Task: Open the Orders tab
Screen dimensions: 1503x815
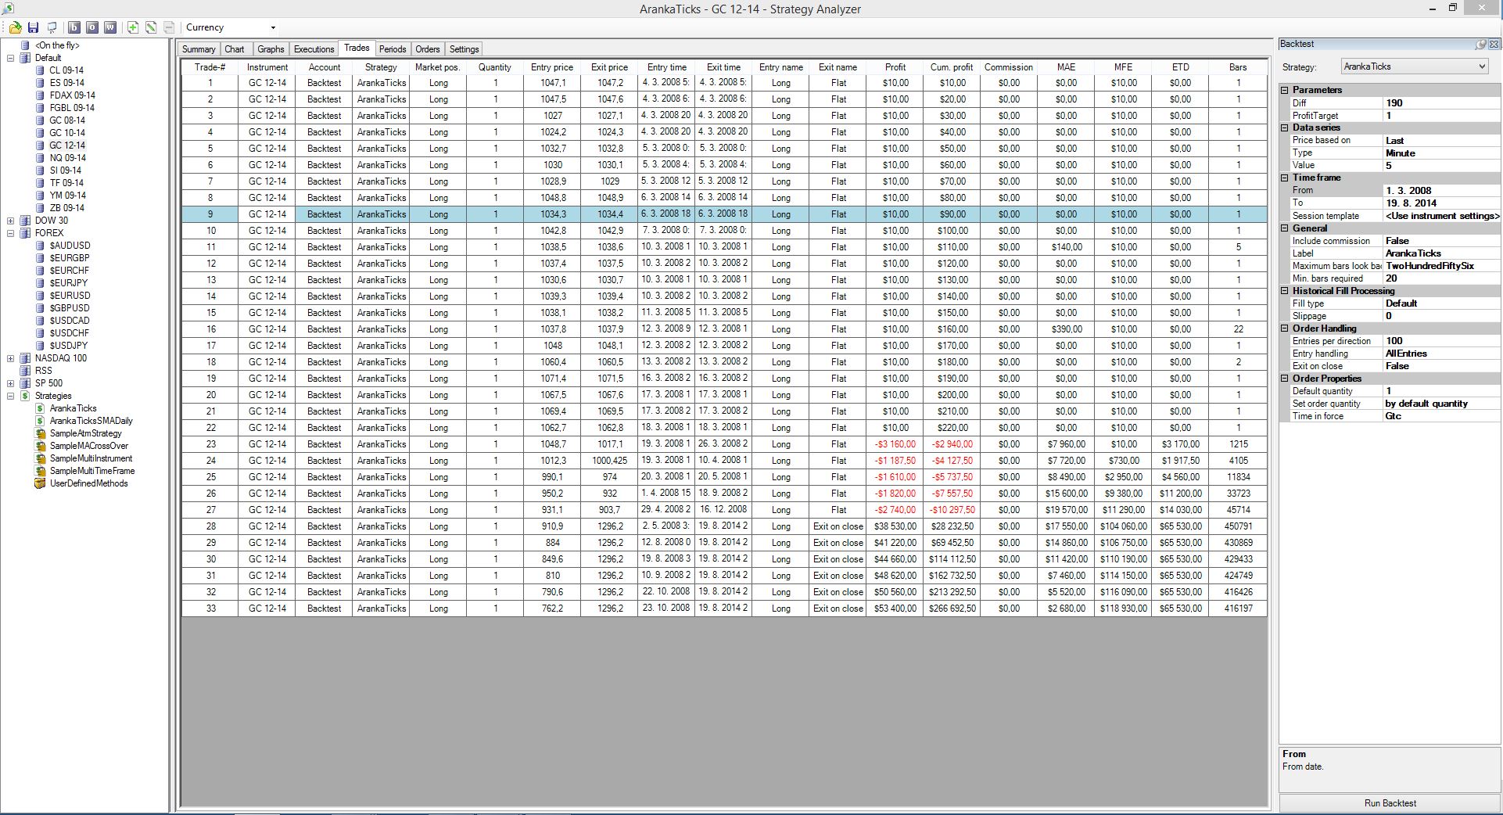Action: pos(428,49)
